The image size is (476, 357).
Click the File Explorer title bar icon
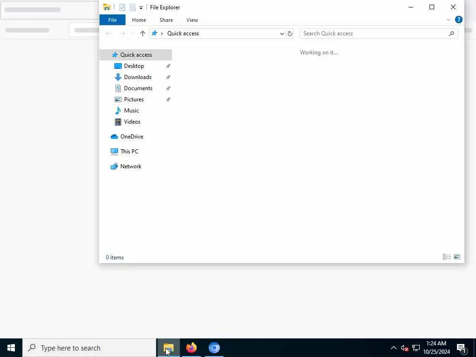pyautogui.click(x=106, y=7)
